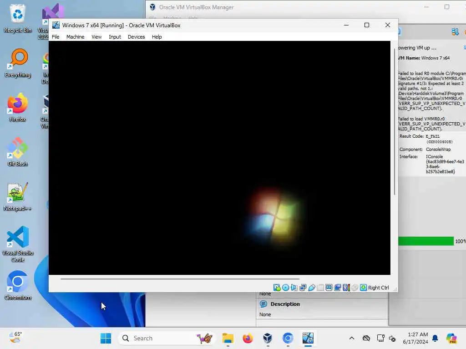Click the CPU virtualization V indicator
Viewport: 466px width, 349px height.
(346, 288)
